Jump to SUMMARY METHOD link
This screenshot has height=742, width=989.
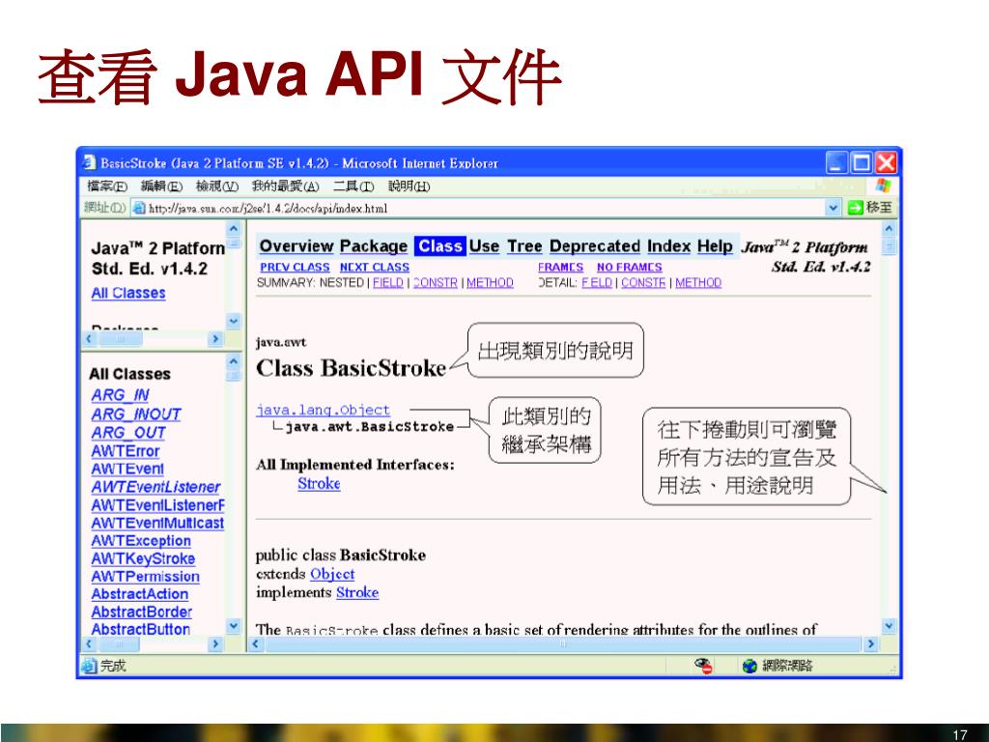coord(490,283)
